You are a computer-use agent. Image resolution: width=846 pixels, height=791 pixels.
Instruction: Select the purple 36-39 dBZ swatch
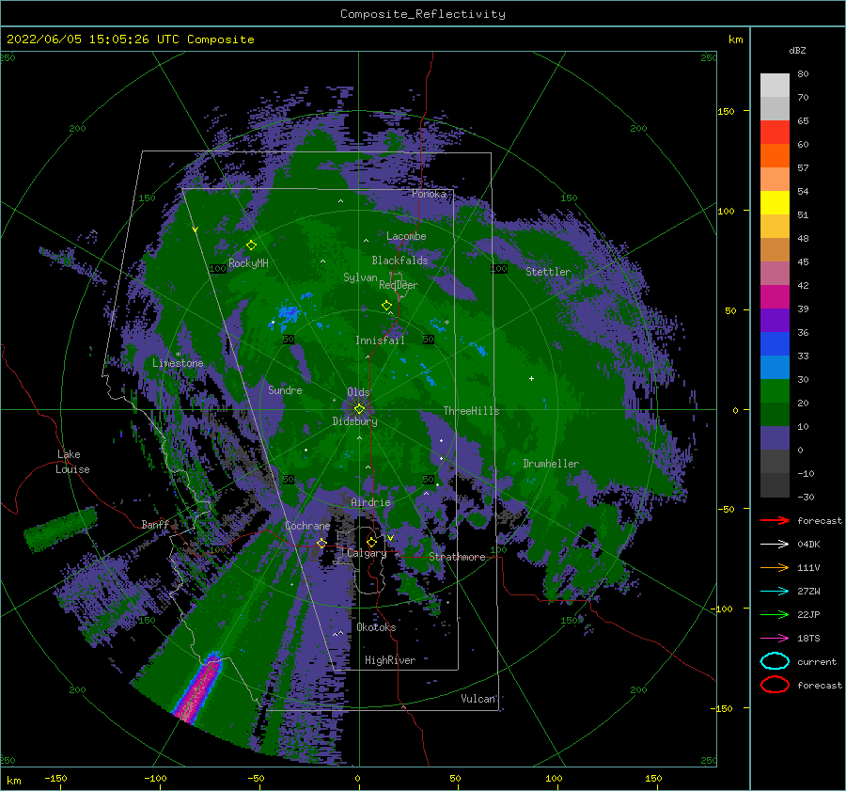(x=775, y=320)
